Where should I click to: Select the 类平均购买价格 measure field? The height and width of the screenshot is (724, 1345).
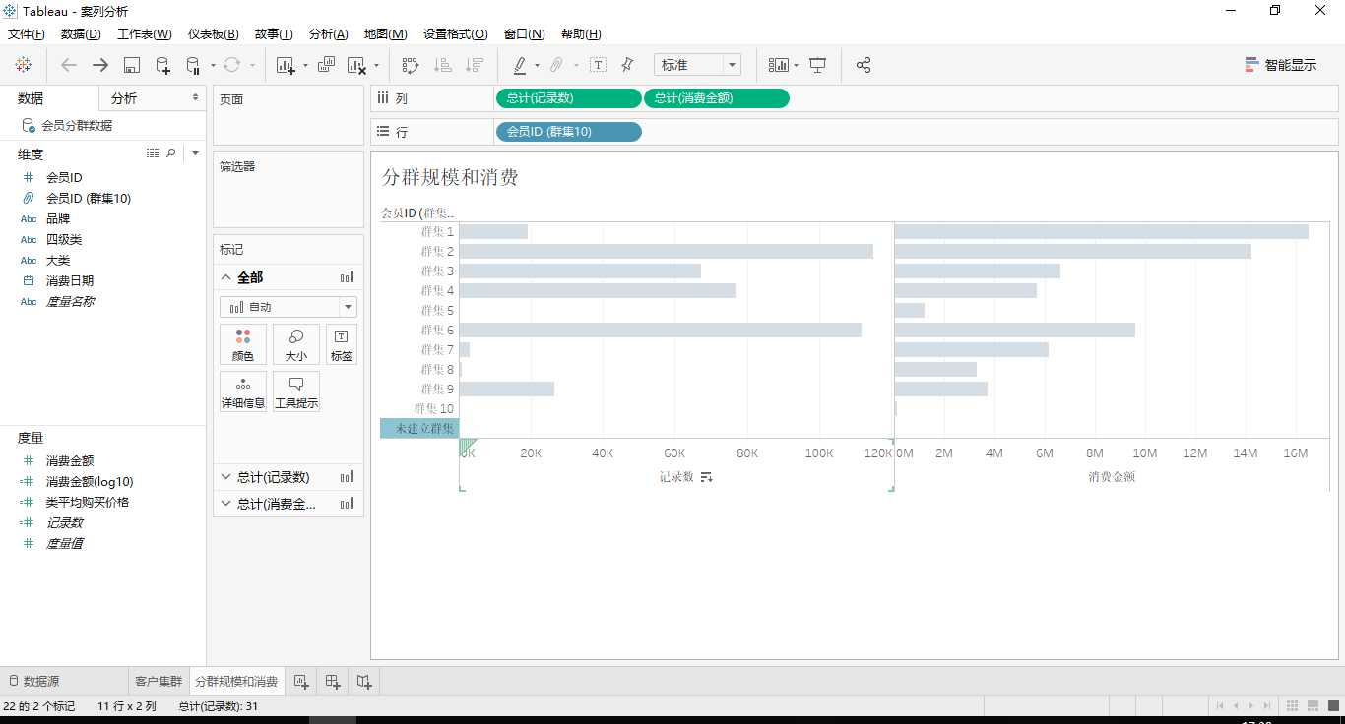[87, 502]
